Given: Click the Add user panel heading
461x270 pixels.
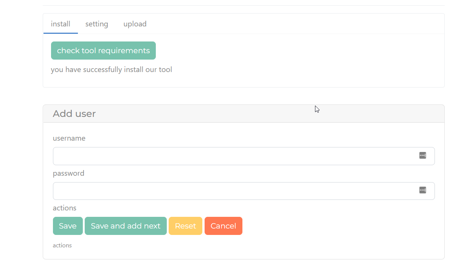Looking at the screenshot, I should click(x=74, y=114).
